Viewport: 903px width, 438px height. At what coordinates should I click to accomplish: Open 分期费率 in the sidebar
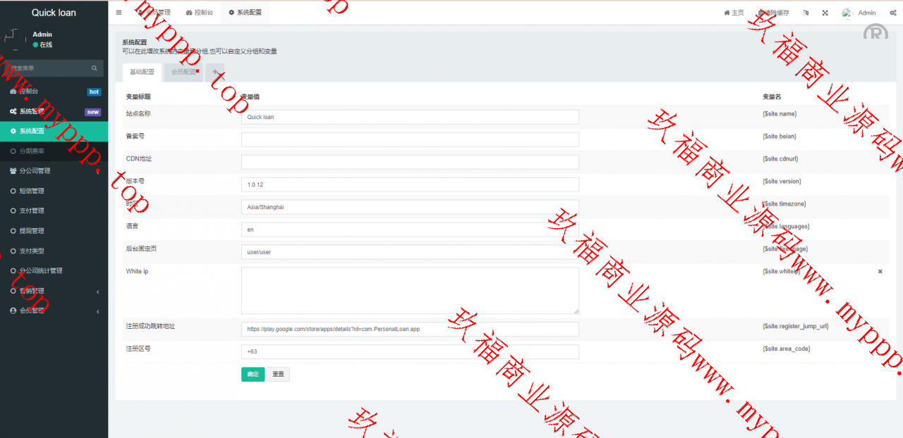tap(32, 151)
